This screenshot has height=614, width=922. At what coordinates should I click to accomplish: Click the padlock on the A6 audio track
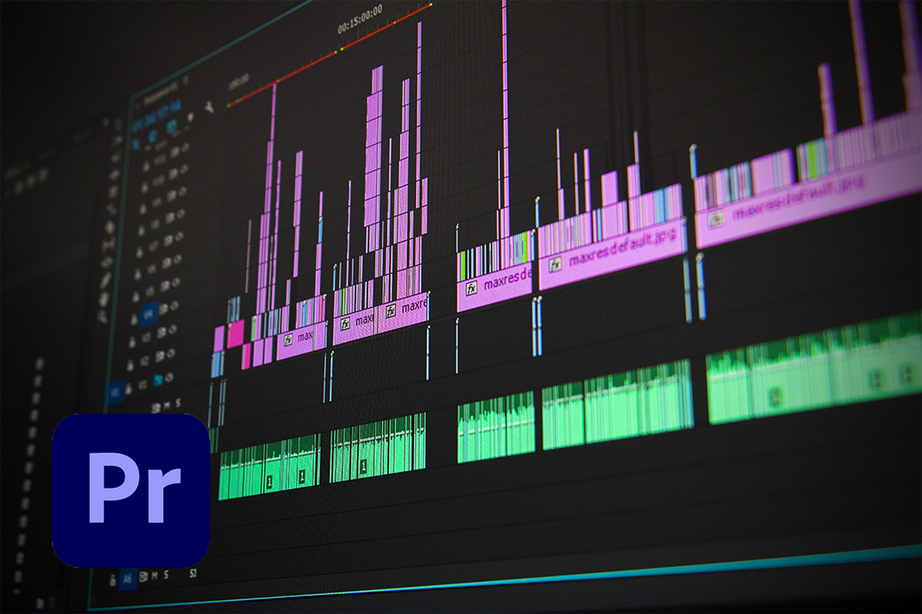click(x=113, y=581)
